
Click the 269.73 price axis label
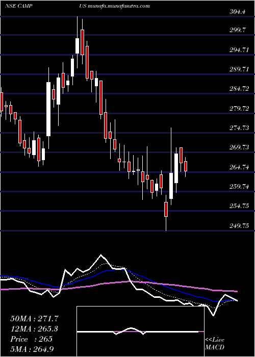click(x=239, y=148)
